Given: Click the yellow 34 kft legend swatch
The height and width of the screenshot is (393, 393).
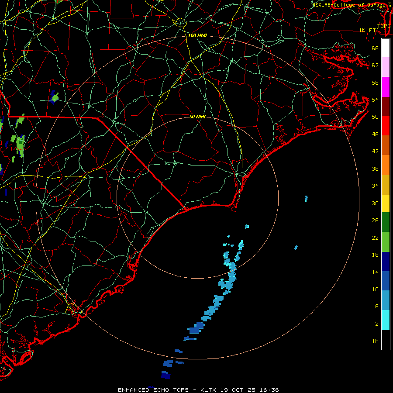Looking at the screenshot, I should coord(386,203).
